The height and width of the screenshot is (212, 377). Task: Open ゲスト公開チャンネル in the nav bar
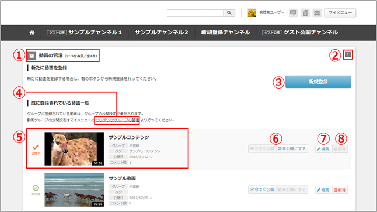point(311,32)
